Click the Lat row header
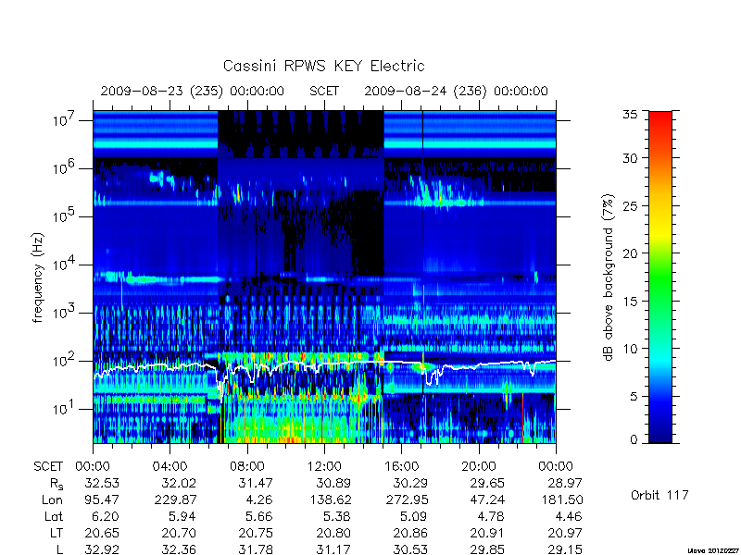 coord(54,517)
